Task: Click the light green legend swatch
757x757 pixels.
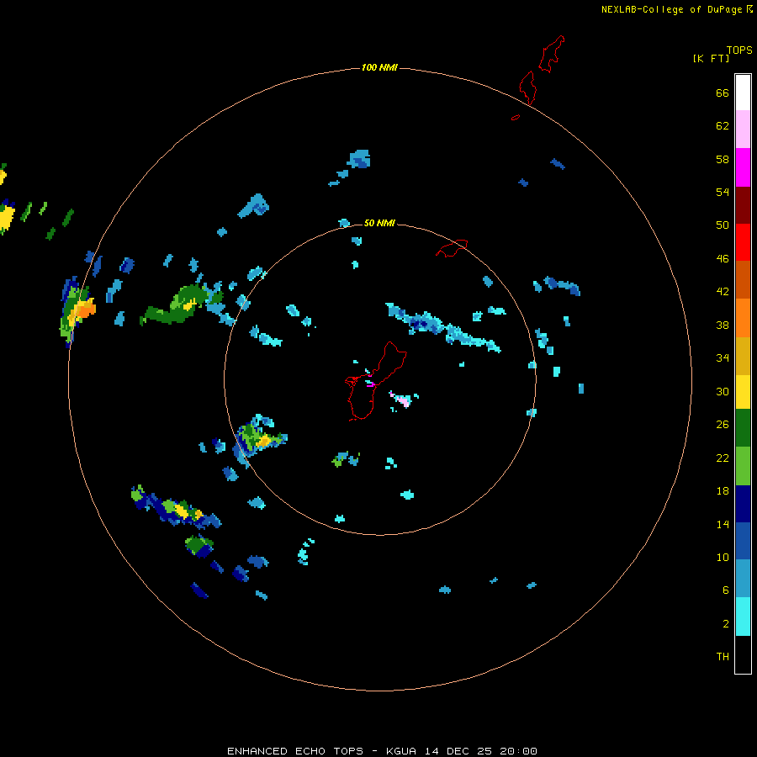Action: click(x=743, y=466)
